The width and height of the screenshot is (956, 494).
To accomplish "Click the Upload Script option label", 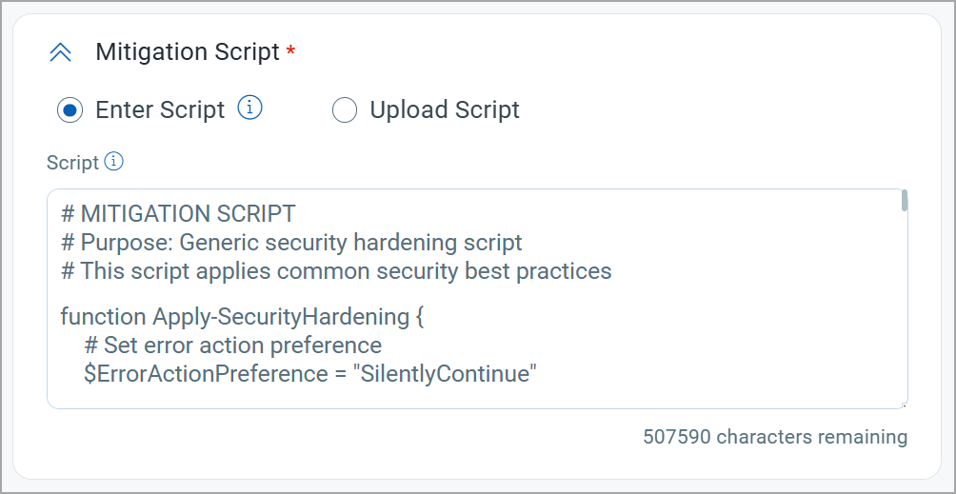I will pos(445,110).
